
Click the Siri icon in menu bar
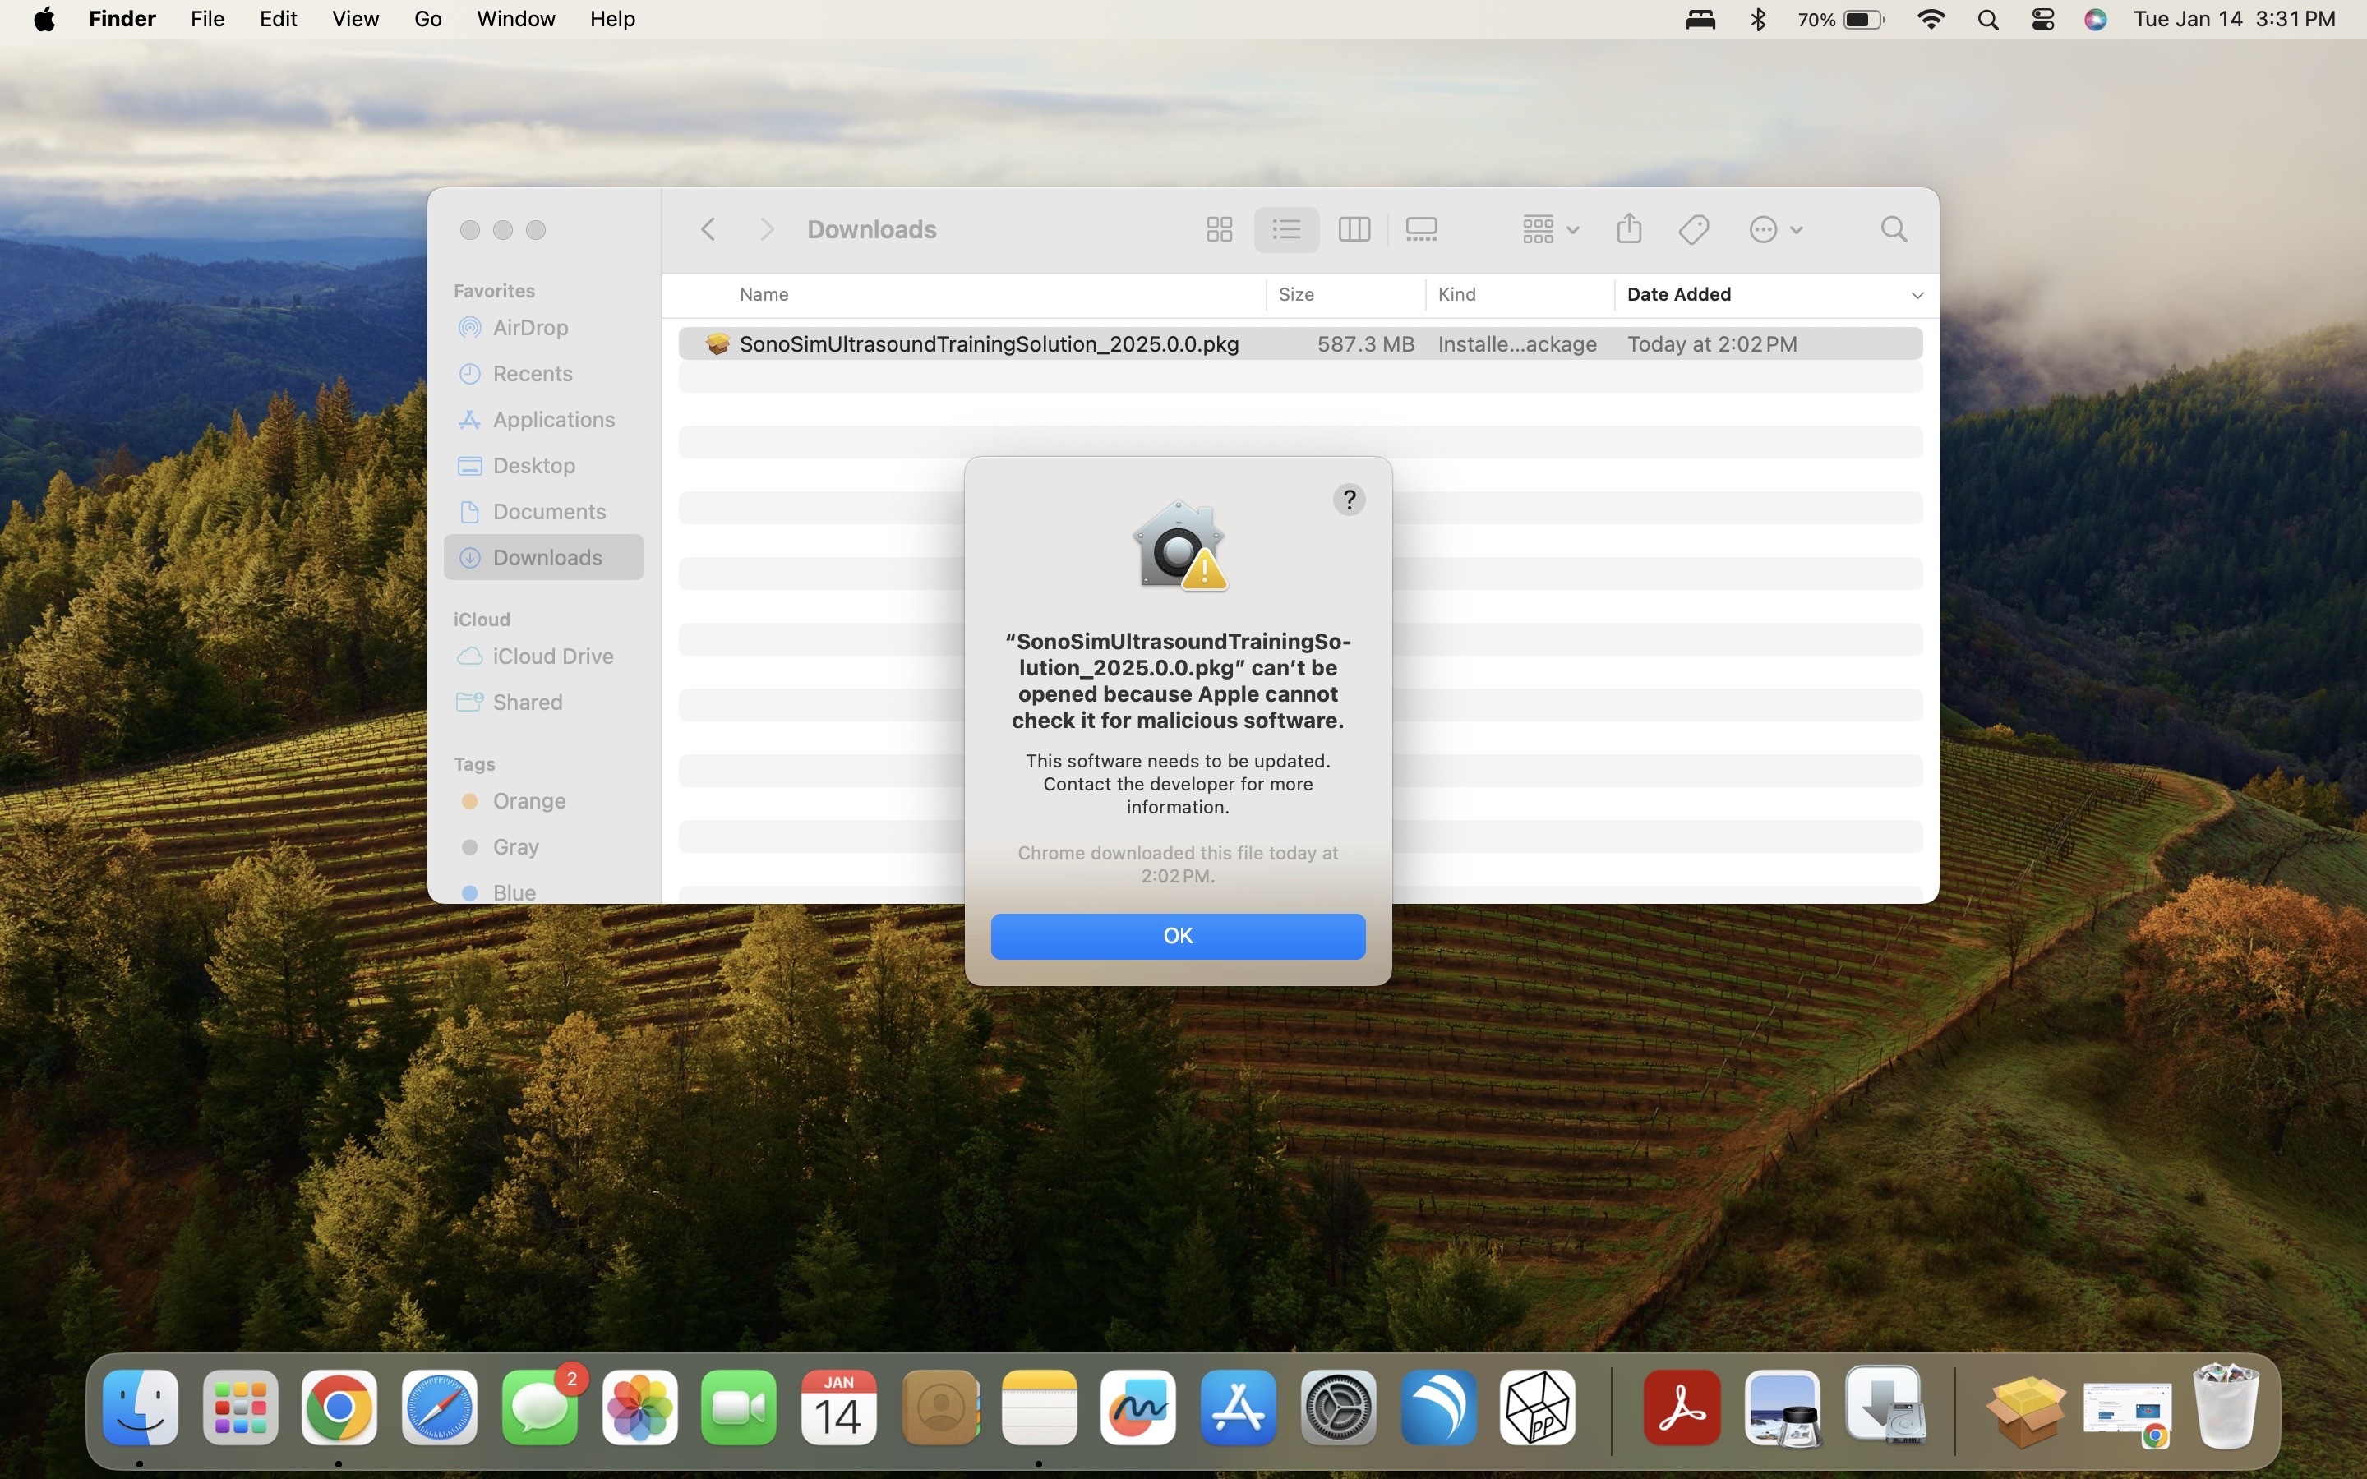(x=2095, y=20)
